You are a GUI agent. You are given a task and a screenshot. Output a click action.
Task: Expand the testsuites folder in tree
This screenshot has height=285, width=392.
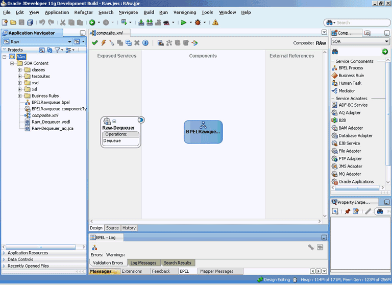point(20,76)
